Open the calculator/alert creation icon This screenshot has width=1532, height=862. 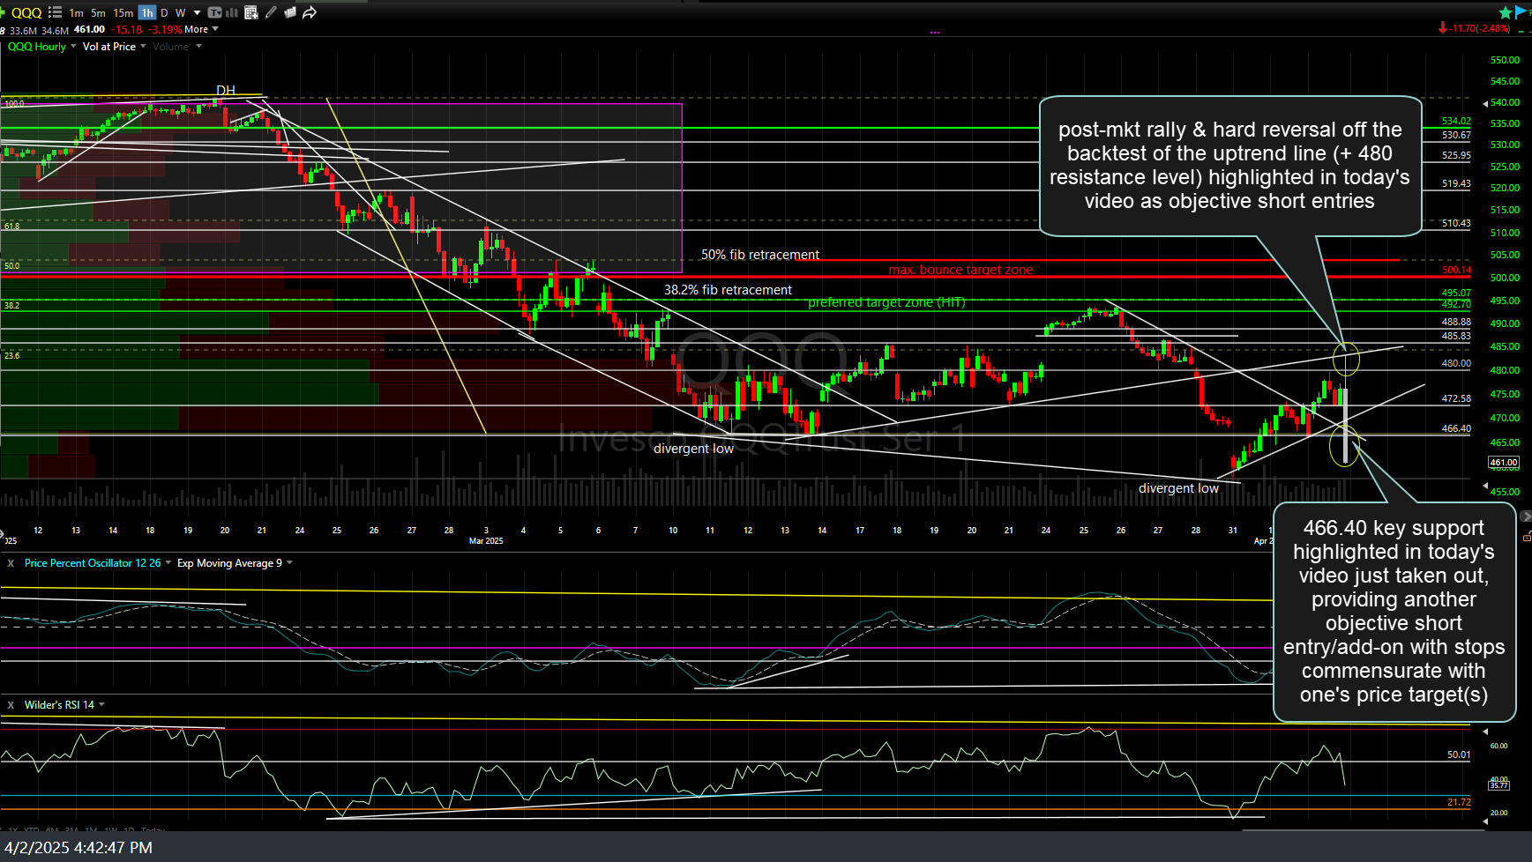coord(251,12)
